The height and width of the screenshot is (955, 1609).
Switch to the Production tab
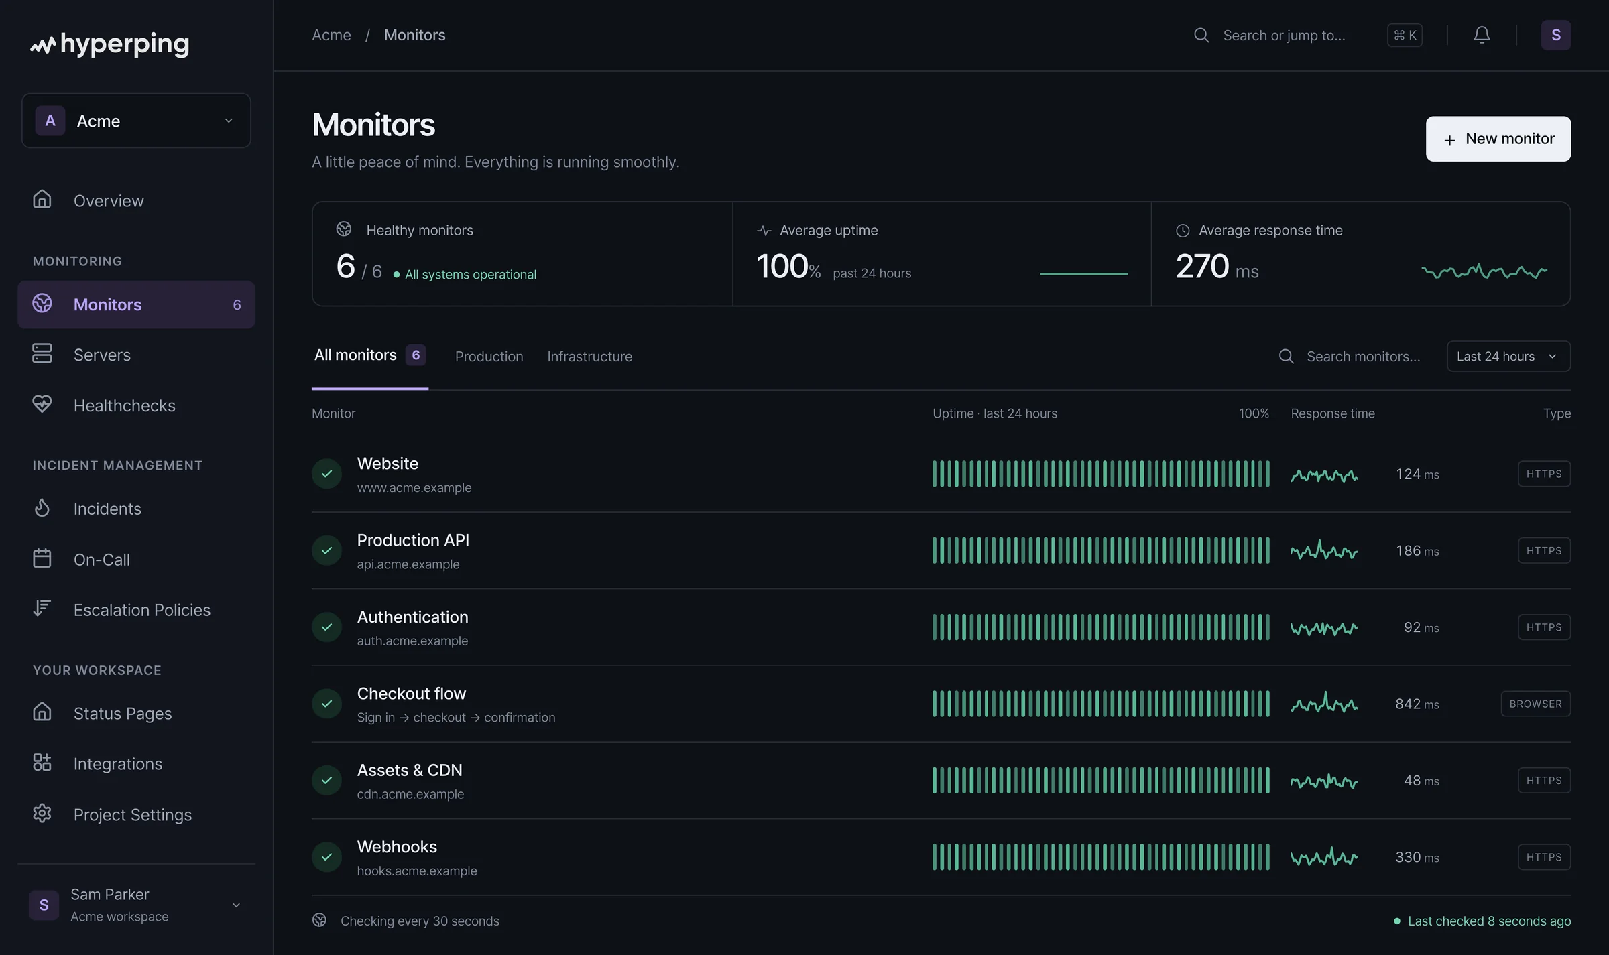pos(489,357)
